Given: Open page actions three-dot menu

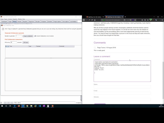Looking at the screenshot, I should (x=128, y=20).
